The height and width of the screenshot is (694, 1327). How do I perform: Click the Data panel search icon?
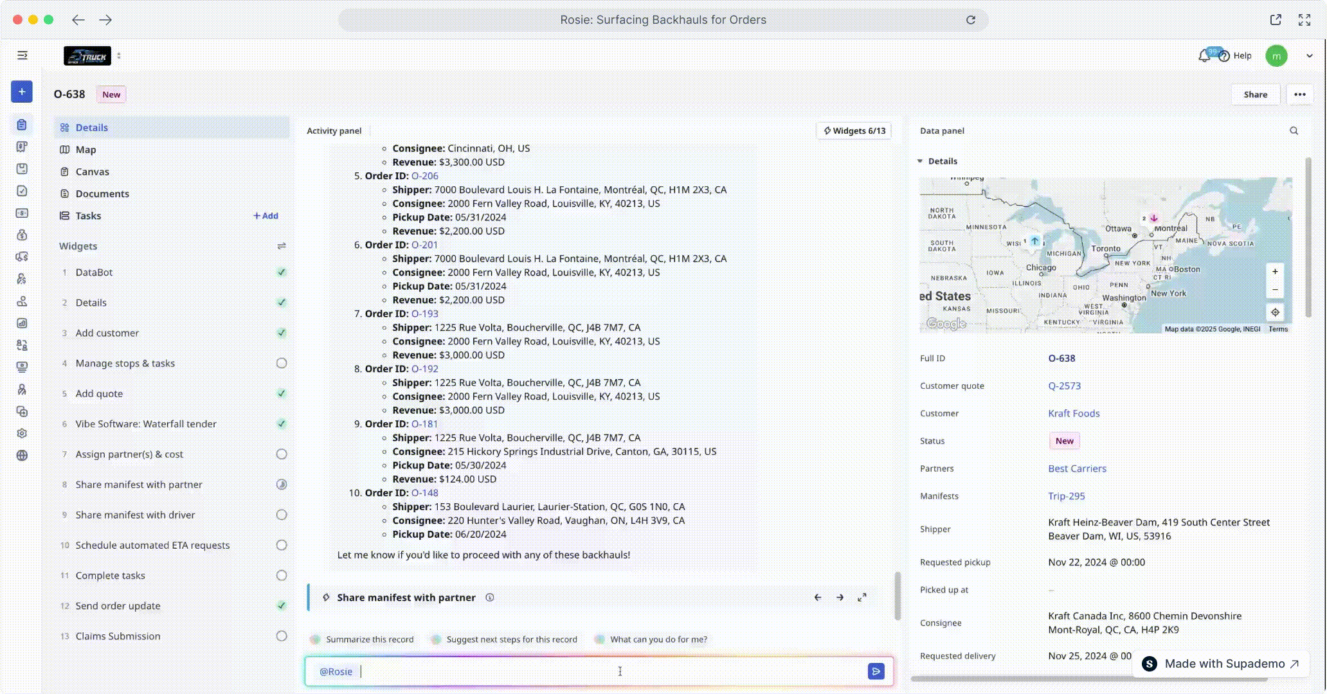click(1294, 130)
